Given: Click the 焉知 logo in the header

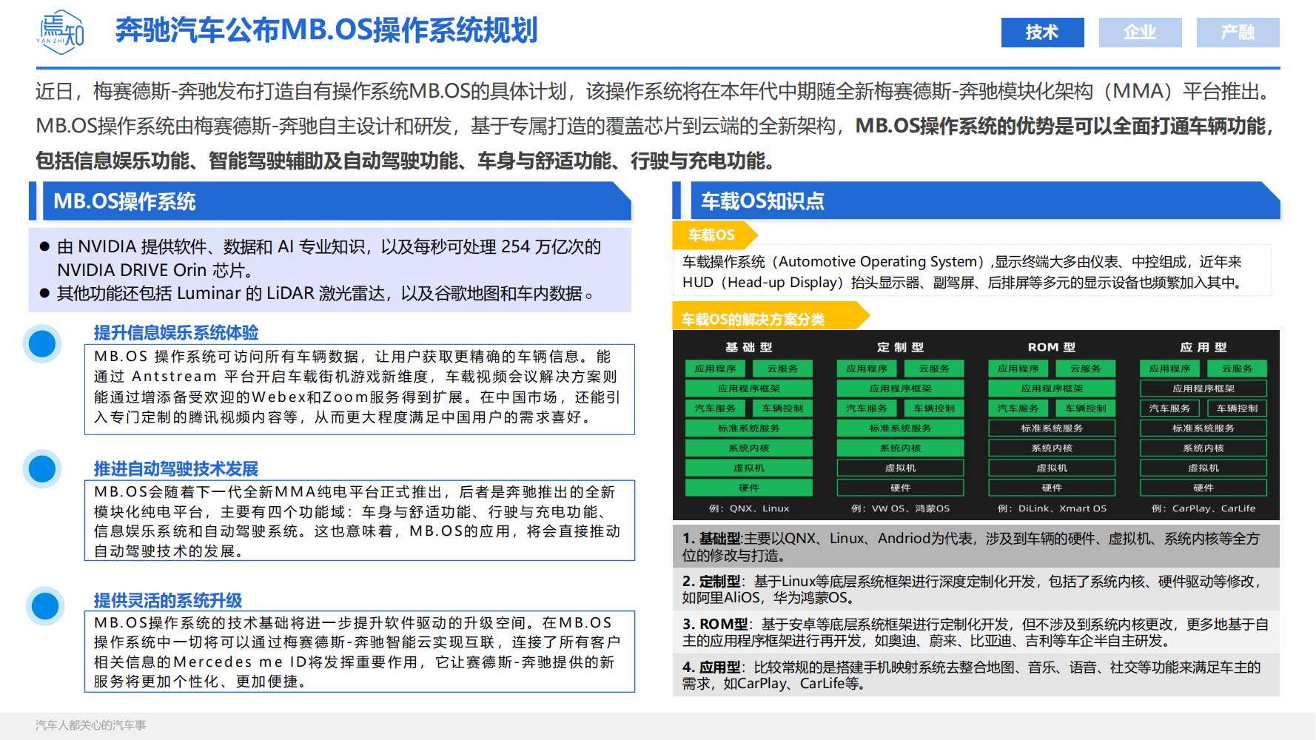Looking at the screenshot, I should pos(61,32).
